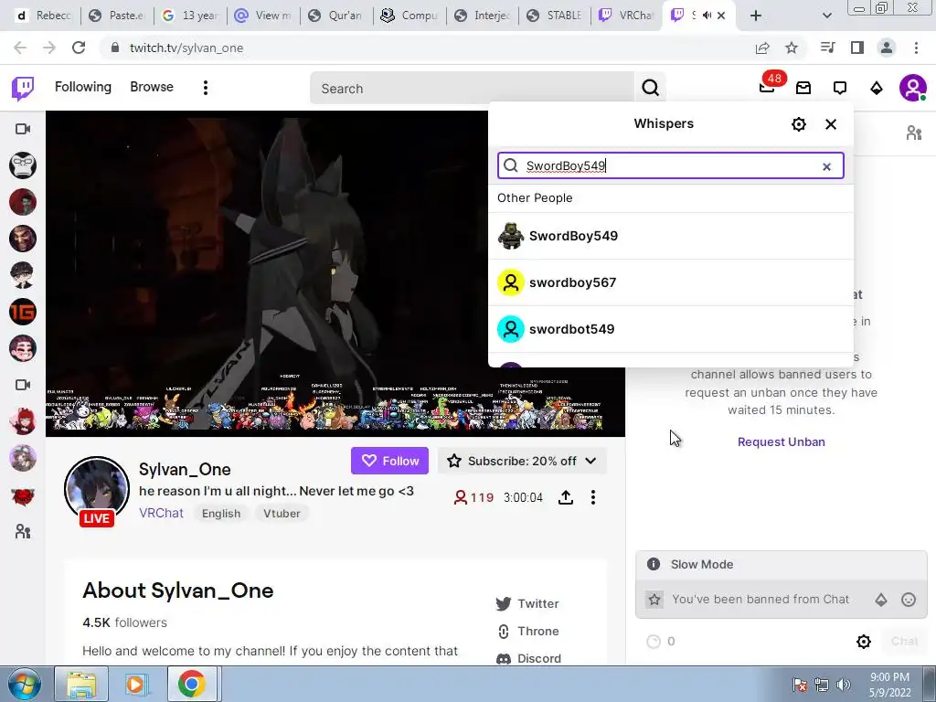
Task: Click the top sidebar camera icon
Action: coord(23,129)
